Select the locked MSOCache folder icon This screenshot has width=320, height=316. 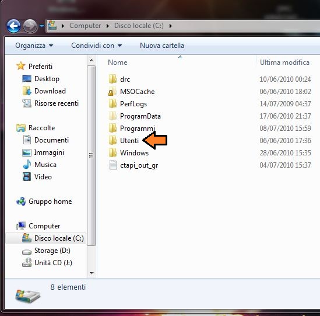pos(112,92)
